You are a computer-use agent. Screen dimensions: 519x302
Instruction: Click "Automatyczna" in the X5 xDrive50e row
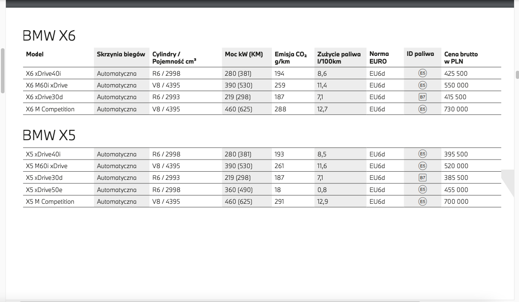pyautogui.click(x=117, y=190)
